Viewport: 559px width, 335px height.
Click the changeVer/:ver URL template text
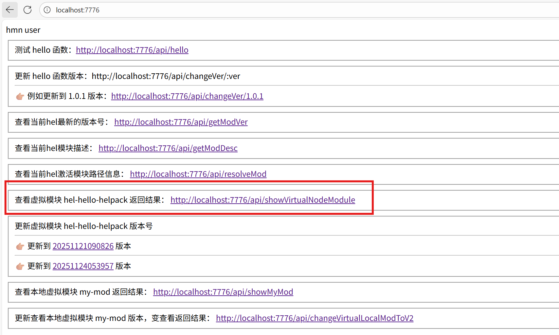[166, 76]
